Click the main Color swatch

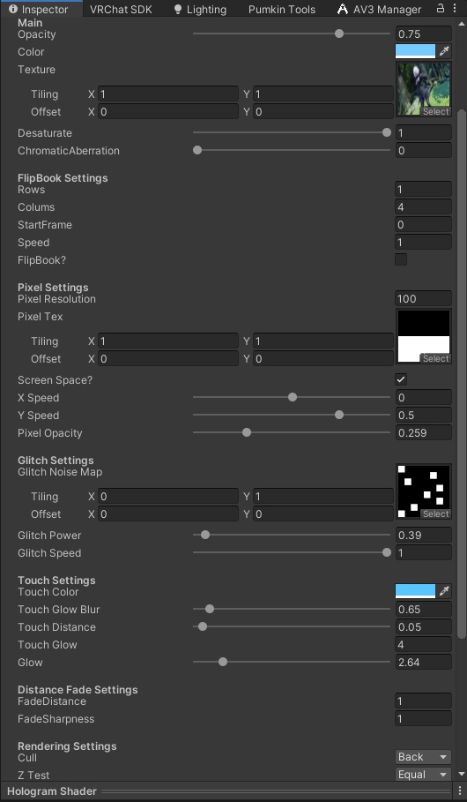click(415, 51)
